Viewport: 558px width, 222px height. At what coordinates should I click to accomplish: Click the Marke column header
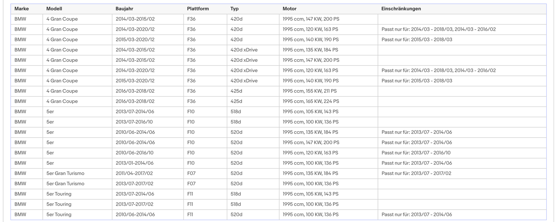point(22,9)
